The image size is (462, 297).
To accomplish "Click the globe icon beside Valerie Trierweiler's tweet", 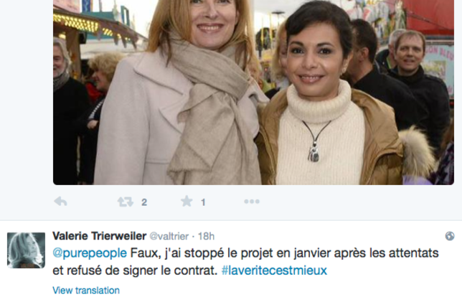I will click(450, 236).
